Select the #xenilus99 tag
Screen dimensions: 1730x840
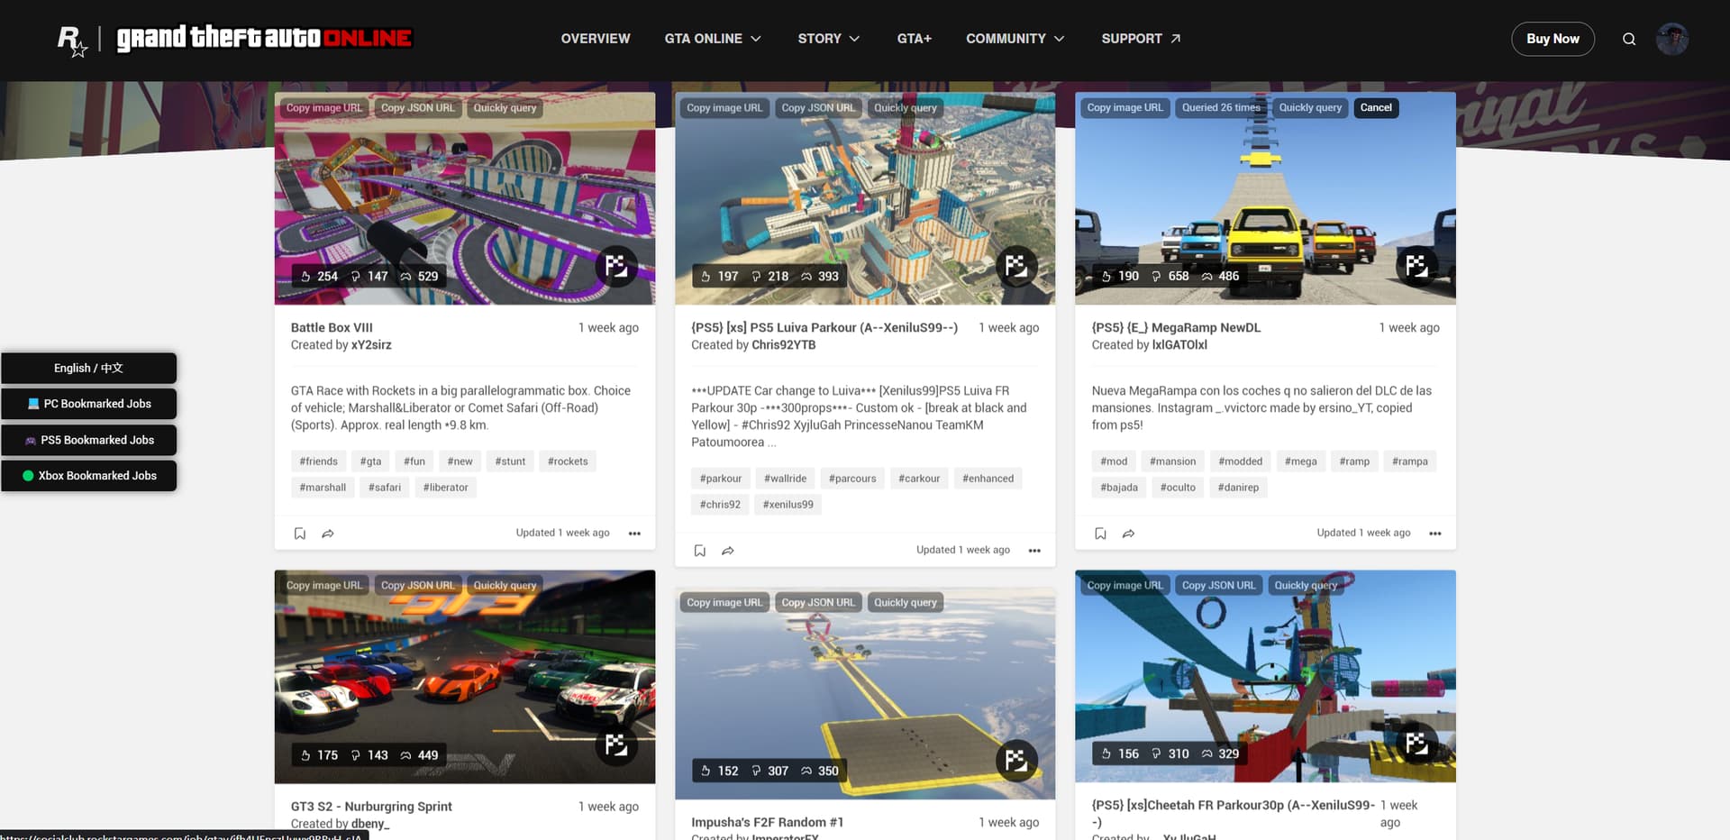(x=788, y=505)
